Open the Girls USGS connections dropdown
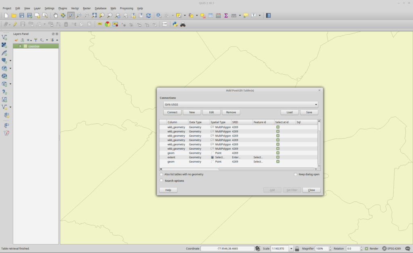 pyautogui.click(x=316, y=104)
